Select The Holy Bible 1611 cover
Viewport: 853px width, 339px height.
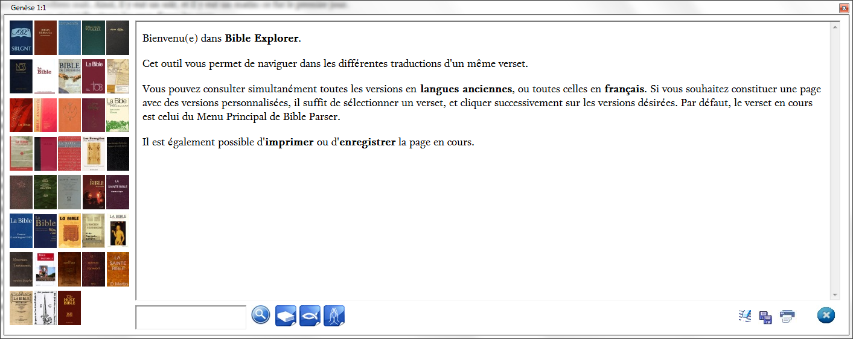coord(69,308)
